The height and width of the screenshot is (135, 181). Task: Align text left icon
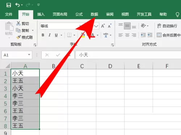click(x=121, y=35)
